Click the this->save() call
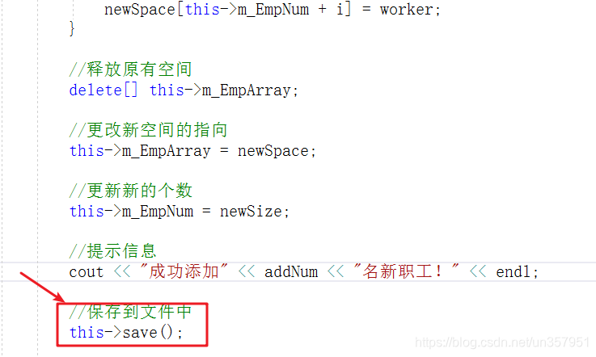 coord(126,333)
